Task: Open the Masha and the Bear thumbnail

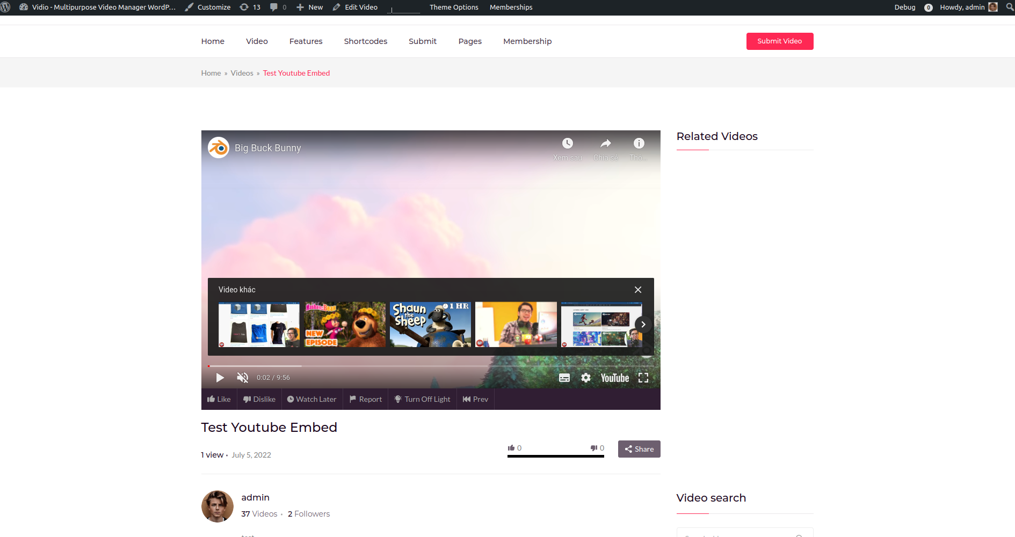Action: 345,325
